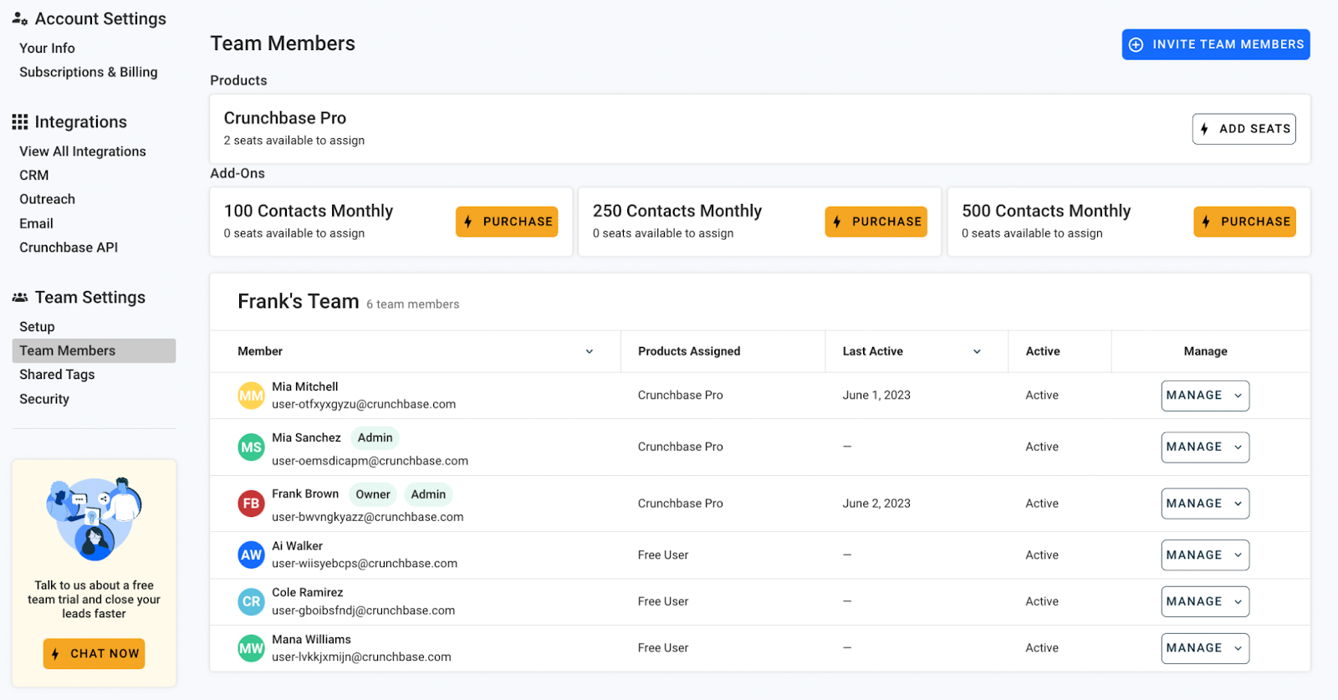Viewport: 1338px width, 700px height.
Task: Expand the Last Active column sort chevron
Action: 977,351
